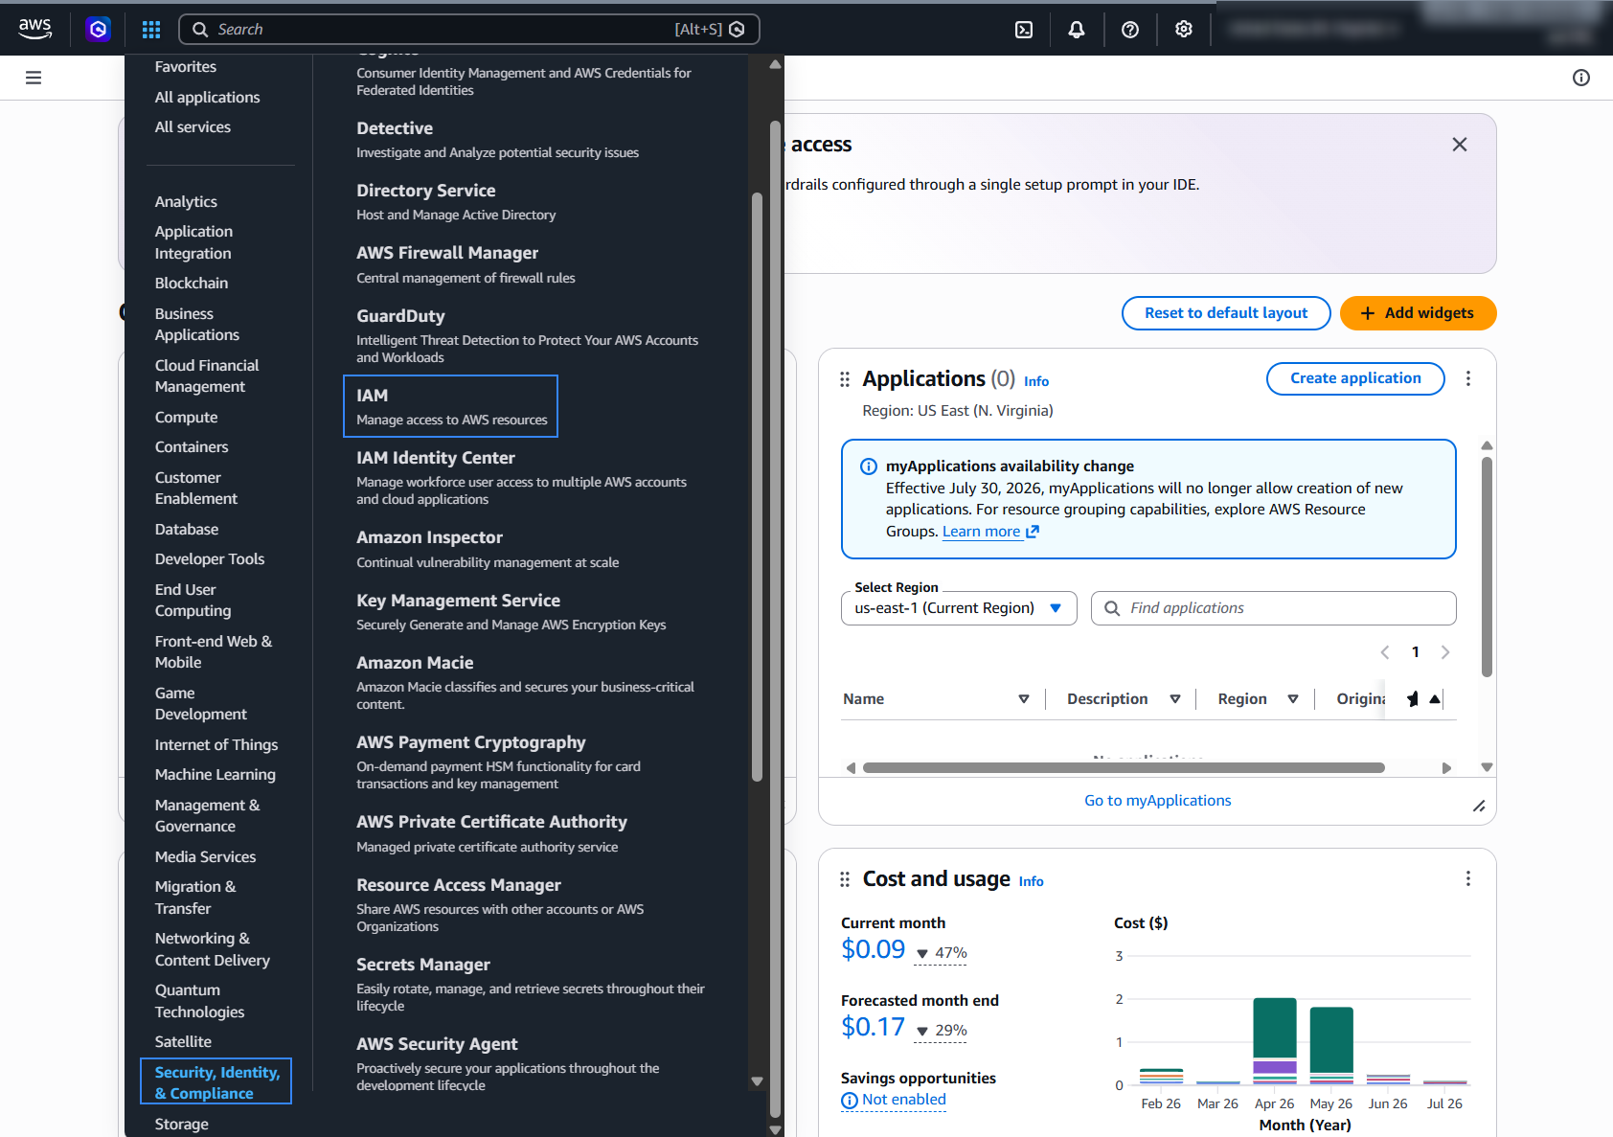Open the settings gear icon
1613x1137 pixels.
[x=1184, y=30]
